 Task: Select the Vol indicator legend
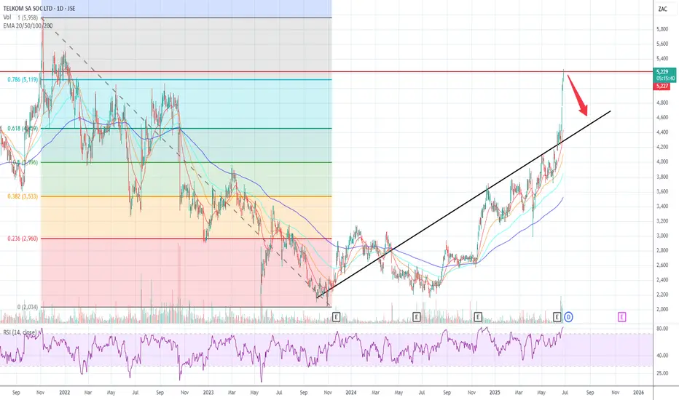click(7, 17)
